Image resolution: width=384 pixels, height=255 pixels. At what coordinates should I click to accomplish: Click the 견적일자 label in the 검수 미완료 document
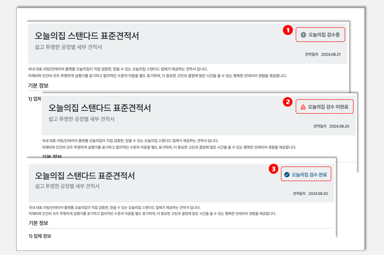(320, 126)
